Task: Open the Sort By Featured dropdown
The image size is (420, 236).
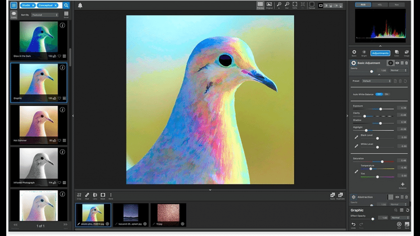Action: (x=44, y=15)
